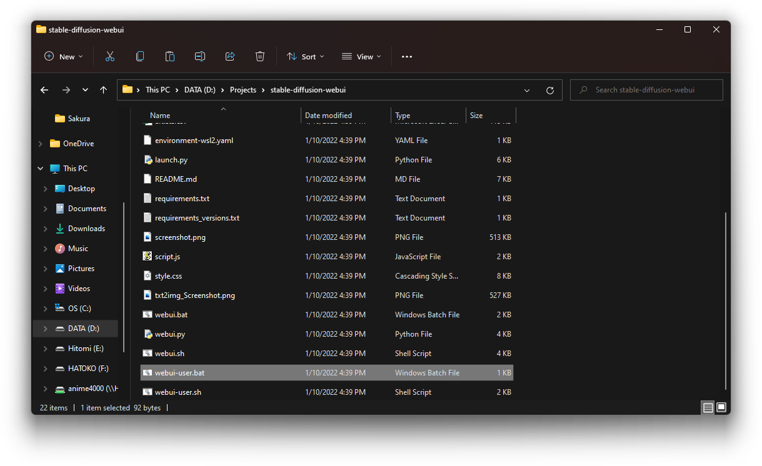Open the See more ellipsis menu
The image size is (762, 466).
coord(407,56)
